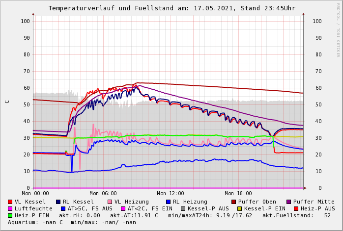The image size is (343, 231).
Task: Click the green Heiz-P EIN legend swatch
Action: 10,215
